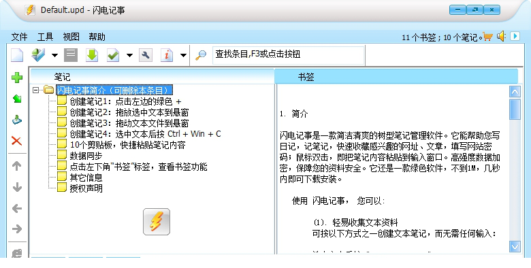Click the open notebook file toolbar icon

38,55
